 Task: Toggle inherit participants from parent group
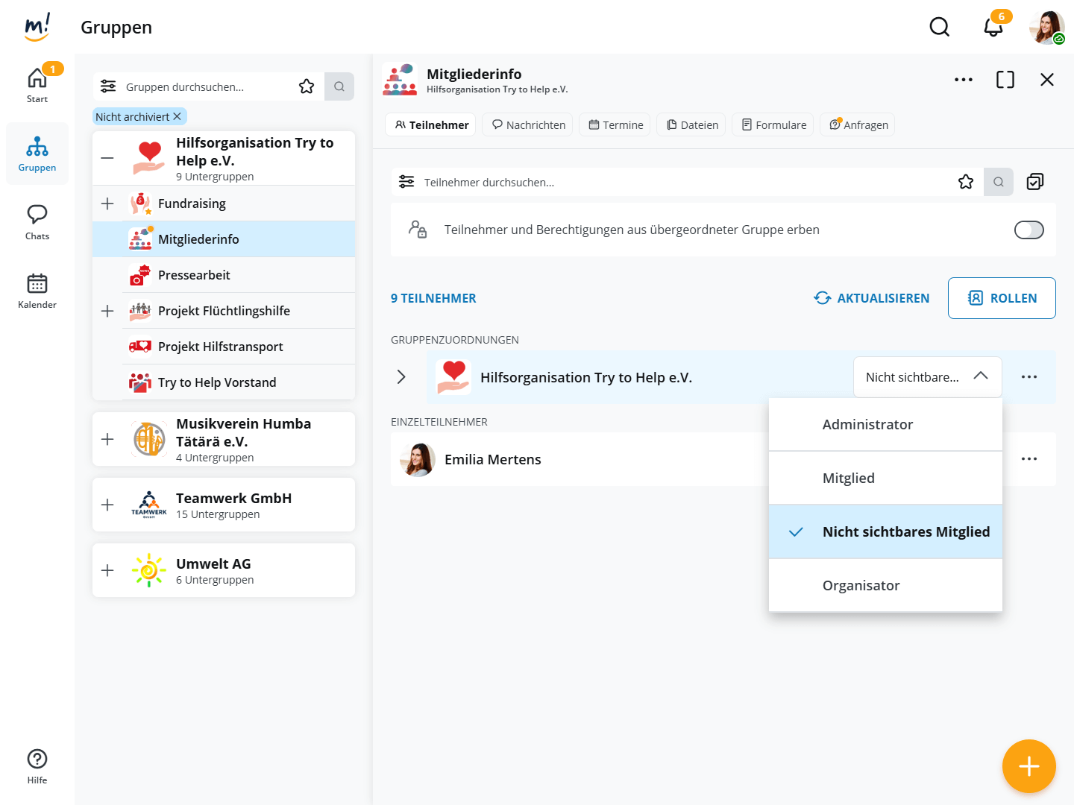click(x=1029, y=230)
